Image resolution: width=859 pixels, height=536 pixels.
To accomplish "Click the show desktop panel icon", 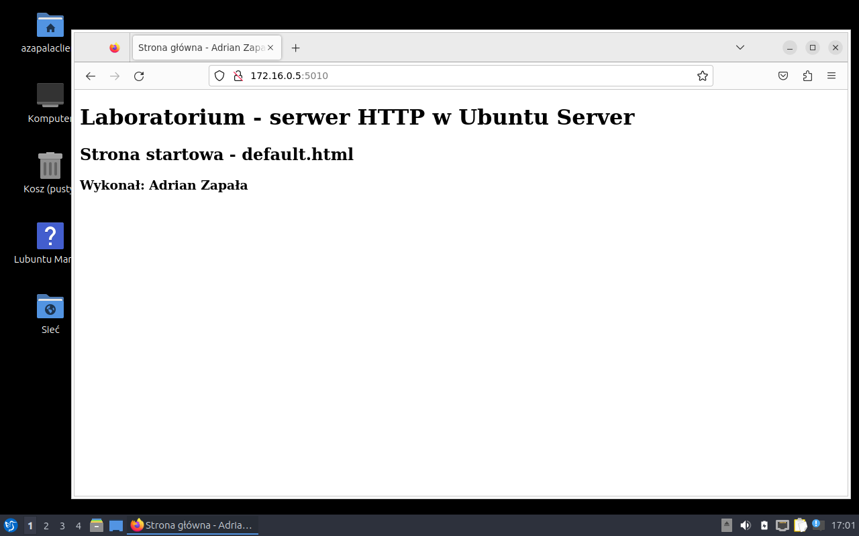I will (x=116, y=526).
